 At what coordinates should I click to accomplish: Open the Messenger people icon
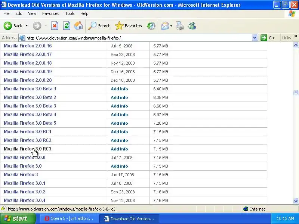pos(192,26)
